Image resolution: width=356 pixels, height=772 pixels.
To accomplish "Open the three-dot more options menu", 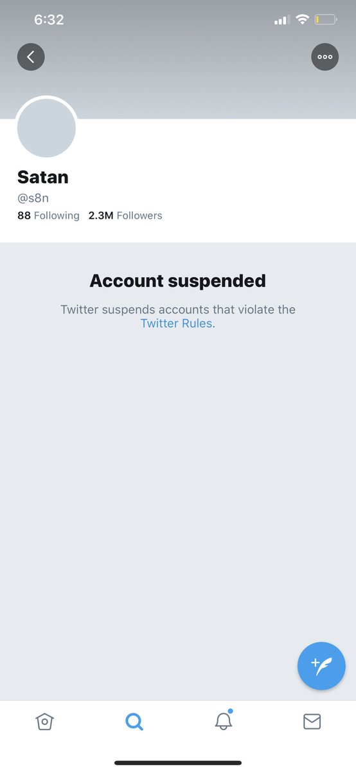I will coord(325,57).
